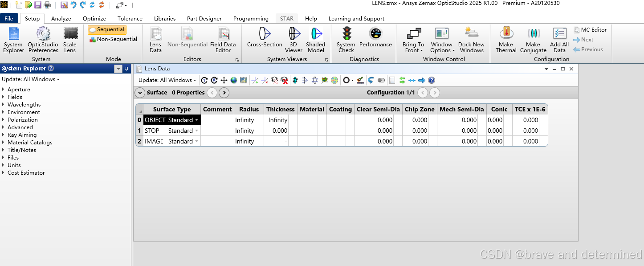Viewport: 644px width, 266px height.
Task: Click Add All Data
Action: point(559,40)
